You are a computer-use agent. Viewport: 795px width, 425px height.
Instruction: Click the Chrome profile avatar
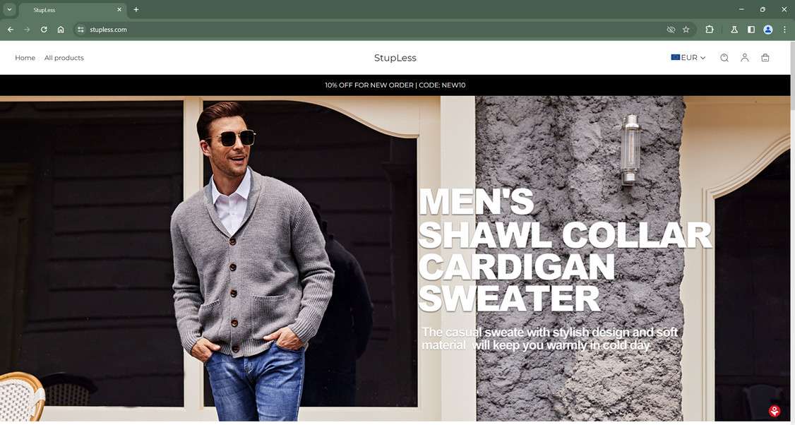(767, 30)
